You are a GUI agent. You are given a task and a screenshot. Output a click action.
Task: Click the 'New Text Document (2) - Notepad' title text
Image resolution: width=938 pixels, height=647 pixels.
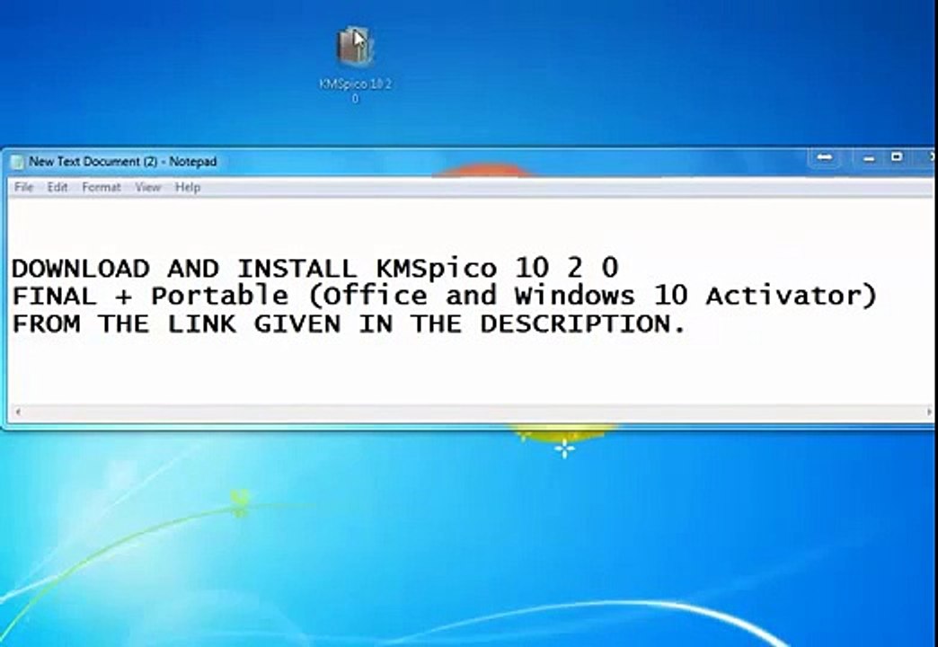122,162
